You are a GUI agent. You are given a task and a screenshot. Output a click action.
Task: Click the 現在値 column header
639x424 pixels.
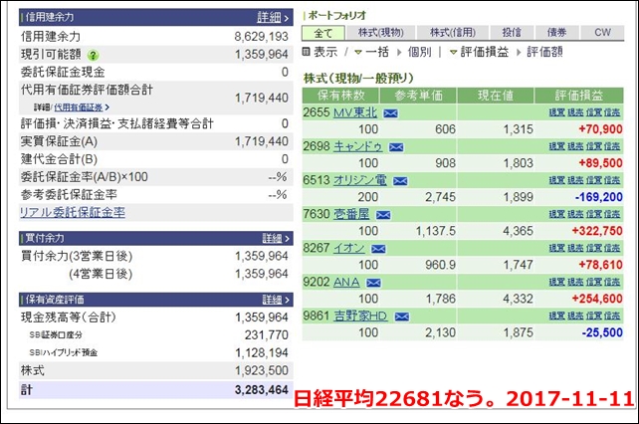pyautogui.click(x=496, y=96)
